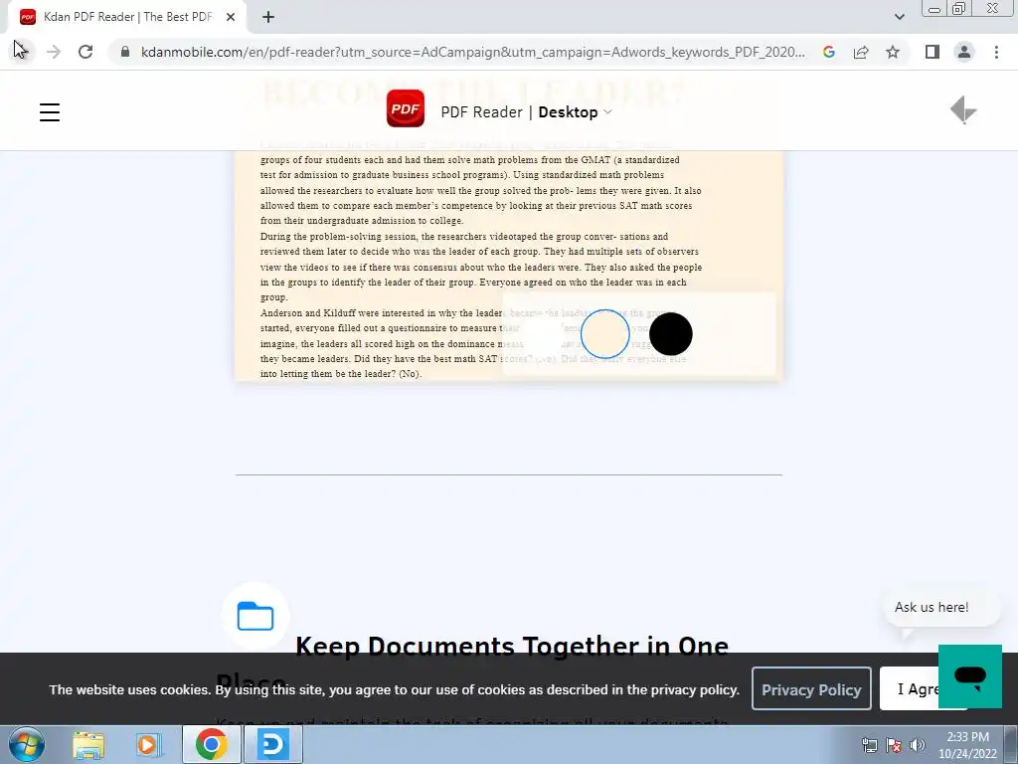This screenshot has height=764, width=1018.
Task: Click the blue folder icon
Action: click(255, 616)
